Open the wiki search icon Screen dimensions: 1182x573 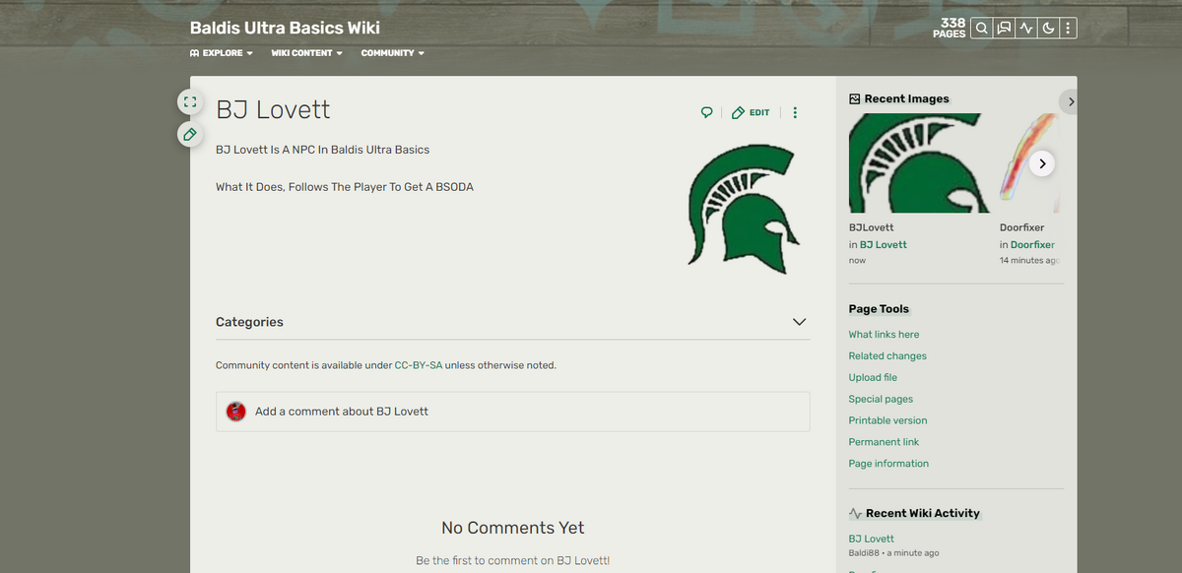point(981,29)
